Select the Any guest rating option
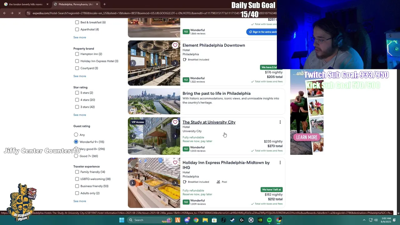Screen dimensions: 400x225 pyautogui.click(x=76, y=135)
